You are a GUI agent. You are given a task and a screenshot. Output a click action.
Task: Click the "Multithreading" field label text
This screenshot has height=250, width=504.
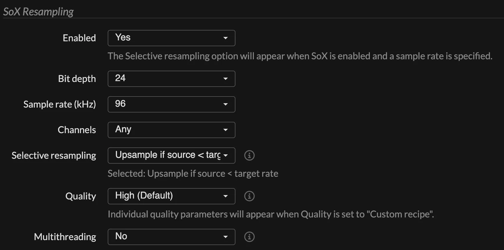(65, 237)
